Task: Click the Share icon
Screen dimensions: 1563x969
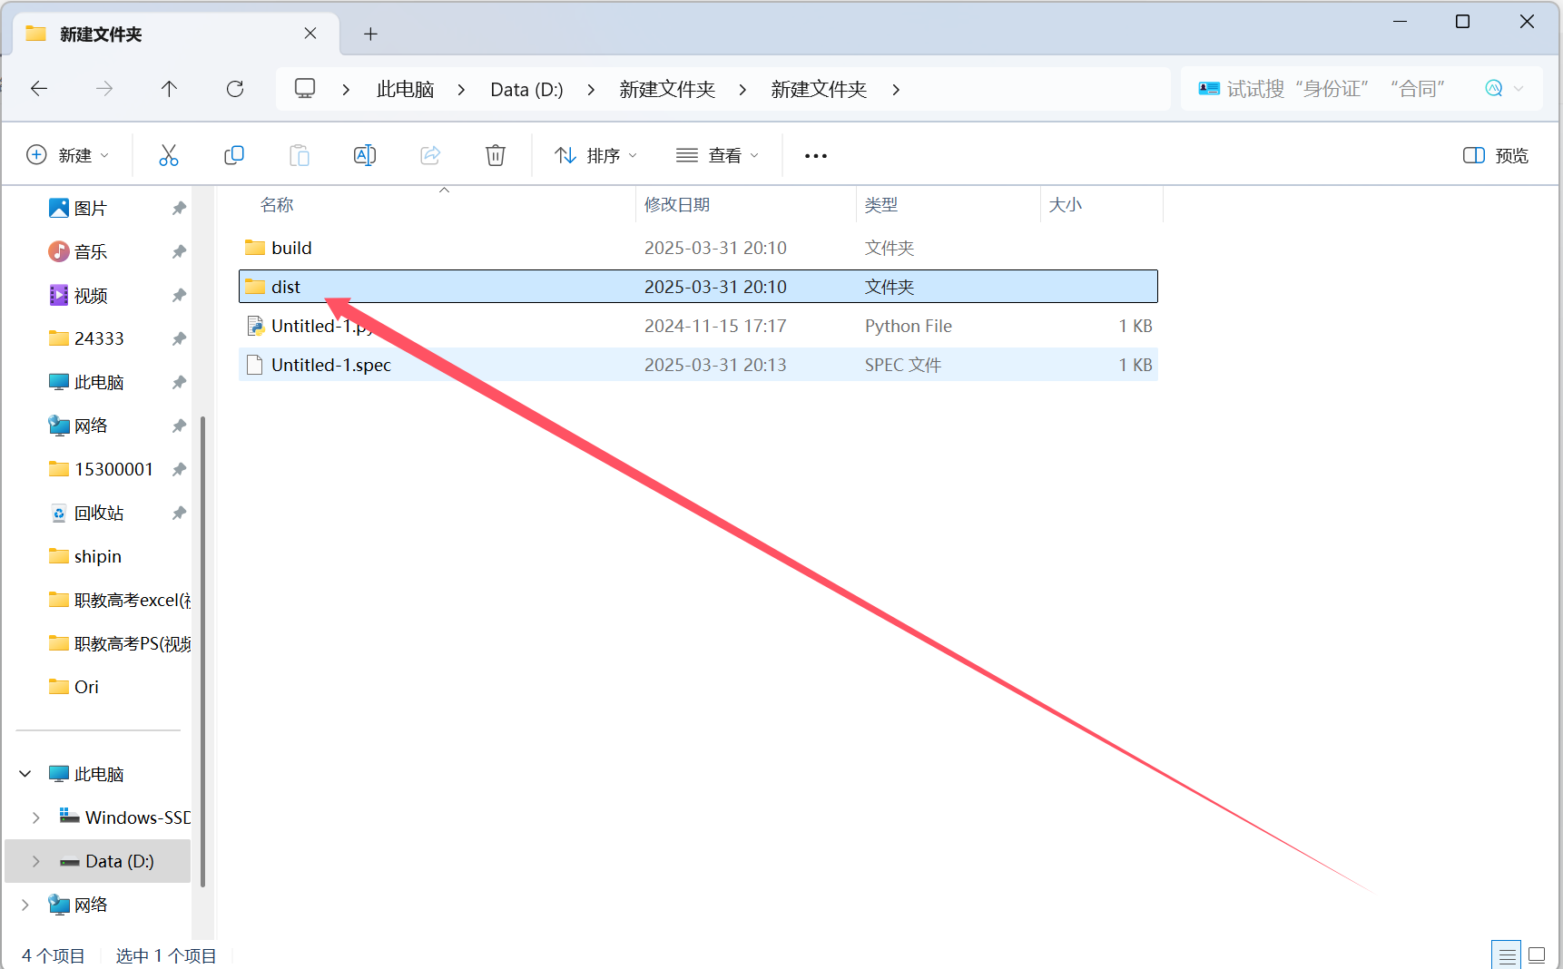Action: point(429,154)
